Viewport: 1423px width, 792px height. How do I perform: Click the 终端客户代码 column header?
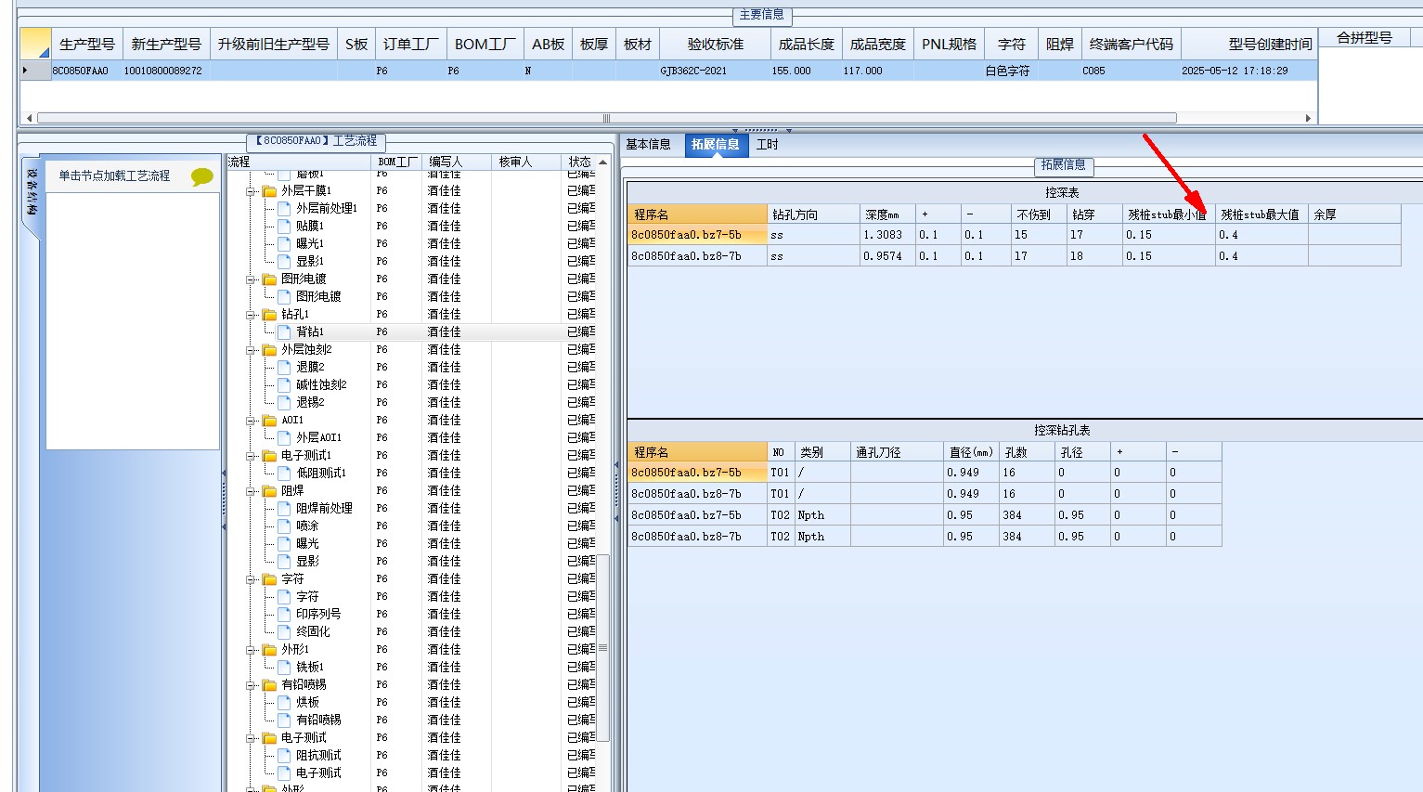click(1131, 44)
